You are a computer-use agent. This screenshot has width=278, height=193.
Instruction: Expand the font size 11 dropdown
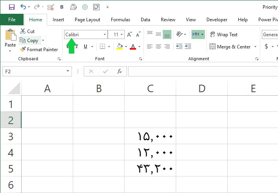[x=122, y=34]
